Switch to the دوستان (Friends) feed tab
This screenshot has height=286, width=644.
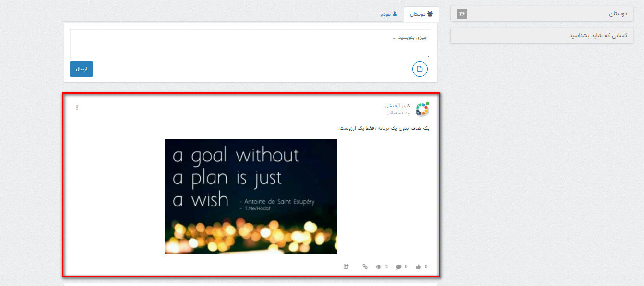(x=421, y=14)
